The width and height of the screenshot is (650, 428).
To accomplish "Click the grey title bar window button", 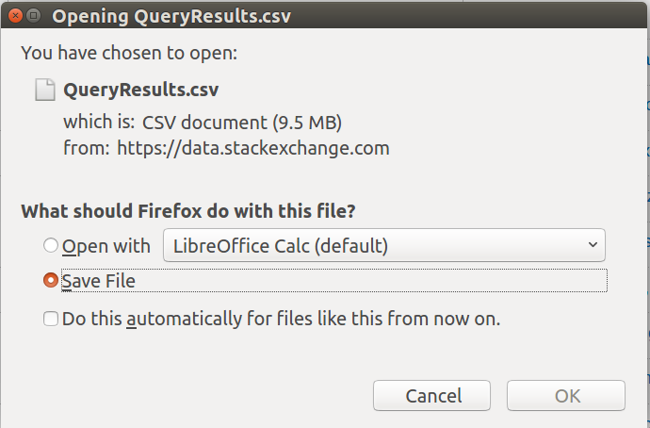I will (33, 16).
